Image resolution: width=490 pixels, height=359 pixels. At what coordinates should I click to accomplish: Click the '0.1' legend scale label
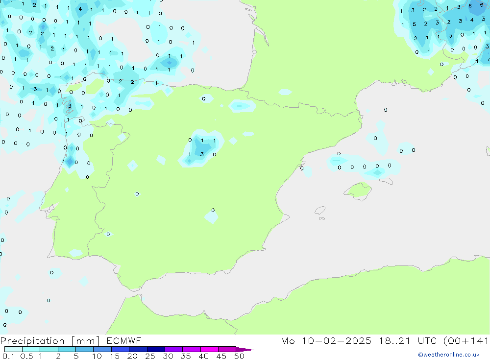tap(8, 356)
